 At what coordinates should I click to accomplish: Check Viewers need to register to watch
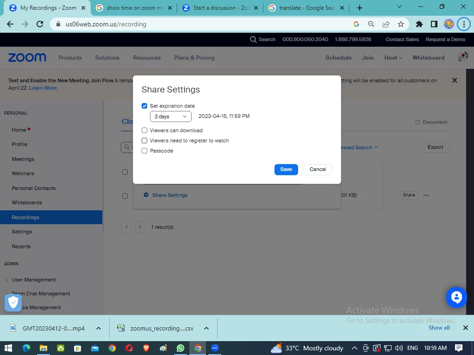pos(144,141)
